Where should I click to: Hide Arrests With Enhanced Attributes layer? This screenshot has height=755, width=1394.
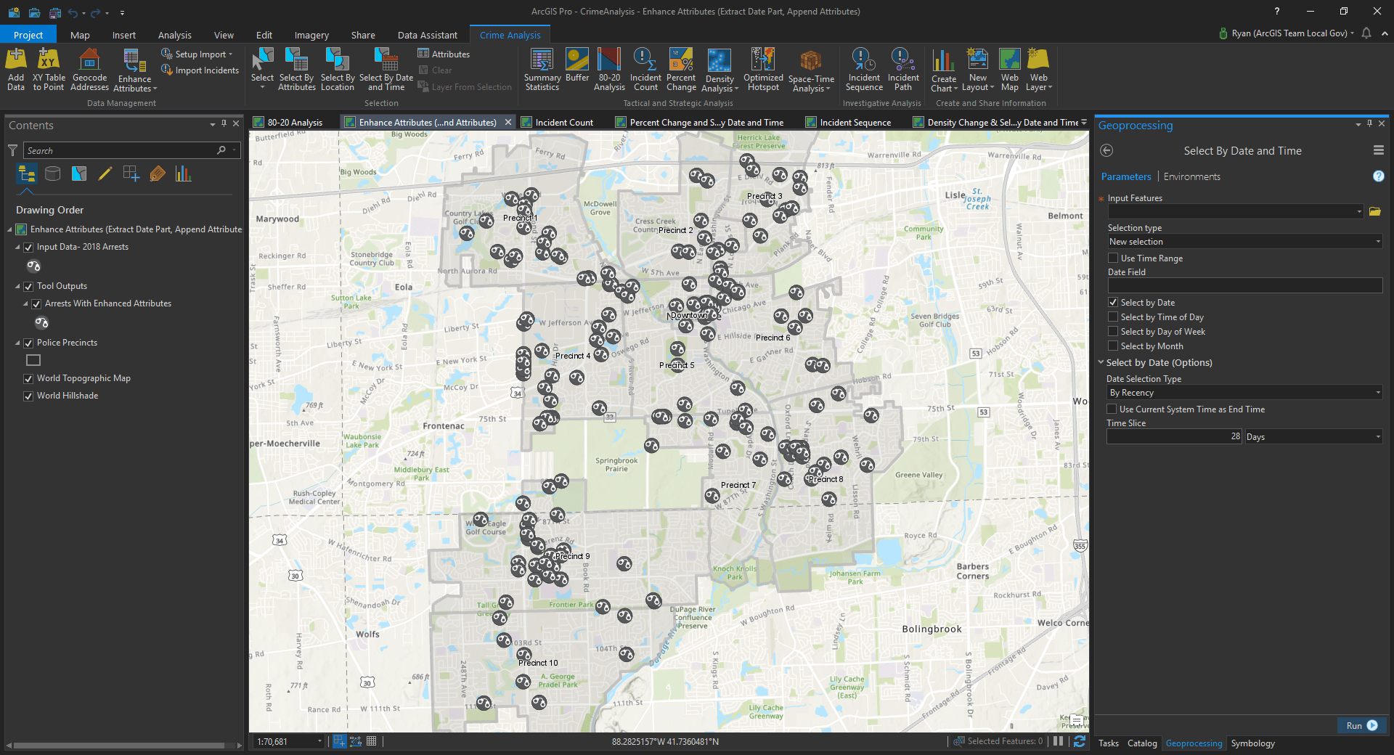coord(36,303)
